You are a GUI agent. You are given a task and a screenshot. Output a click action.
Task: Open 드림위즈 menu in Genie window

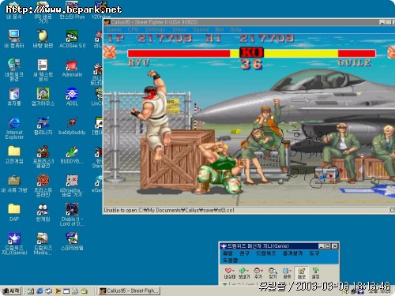[266, 253]
